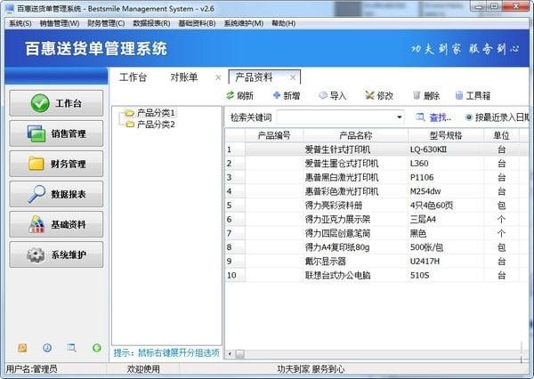Viewport: 534px width, 379px height.
Task: Open 财务管理 sidebar module
Action: pos(56,164)
